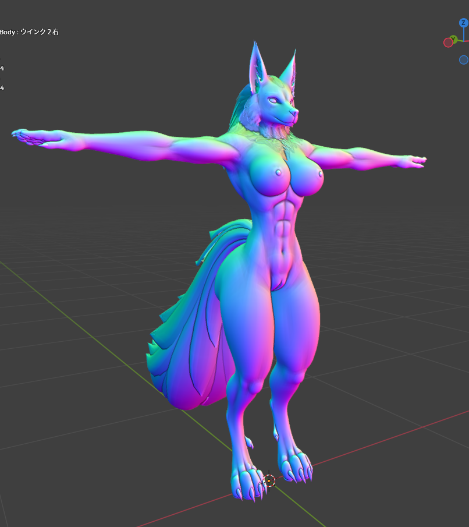Image resolution: width=469 pixels, height=527 pixels.
Task: Click the clawed foot left of 3D cursor
Action: point(244,480)
